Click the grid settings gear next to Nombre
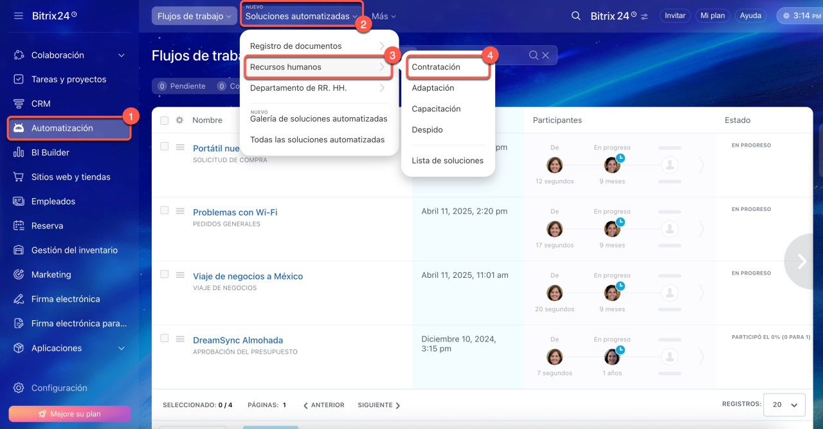This screenshot has height=429, width=823. pyautogui.click(x=180, y=120)
